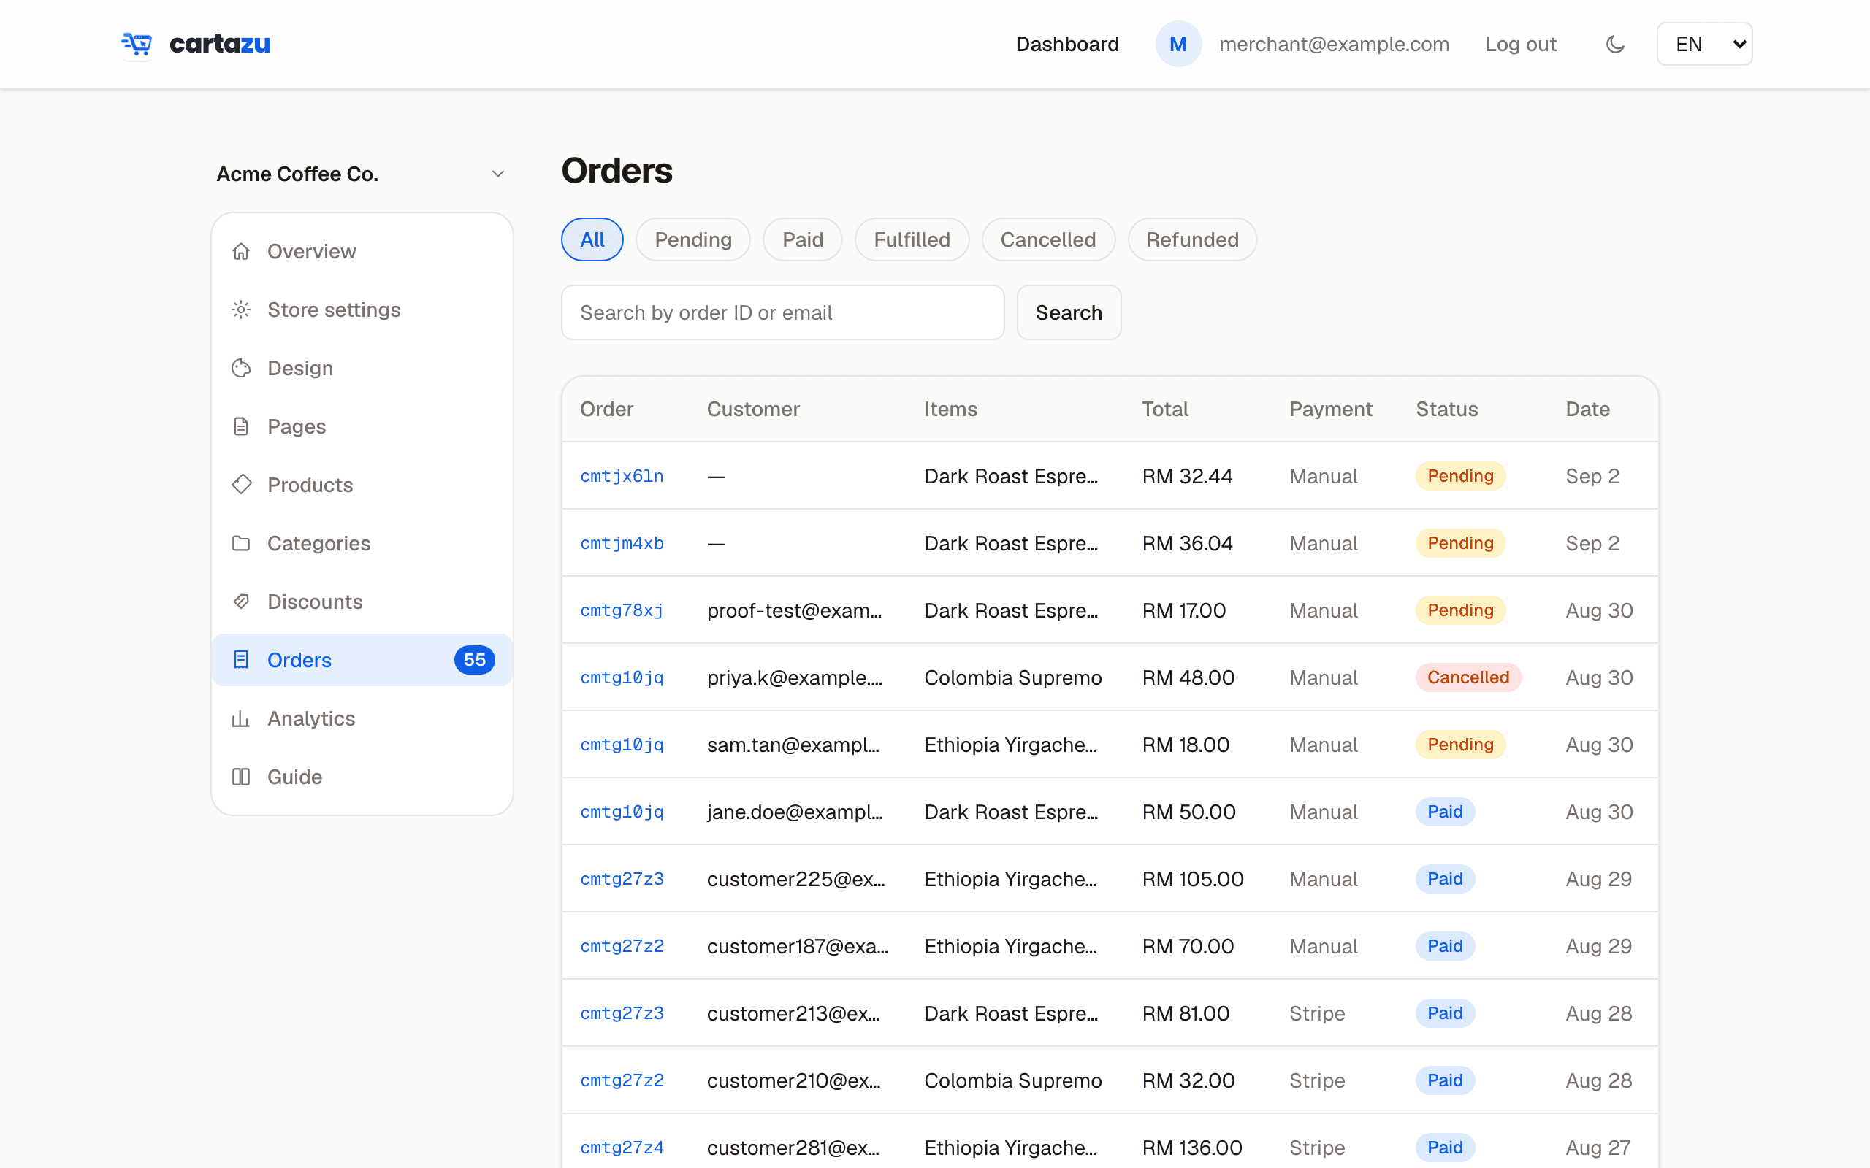Click the Pages document icon
Viewport: 1870px width, 1168px height.
pyautogui.click(x=241, y=426)
